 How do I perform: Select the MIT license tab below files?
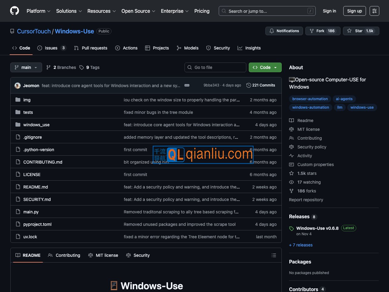pos(103,255)
